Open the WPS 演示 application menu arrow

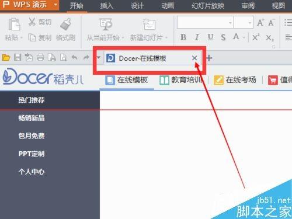coord(55,4)
